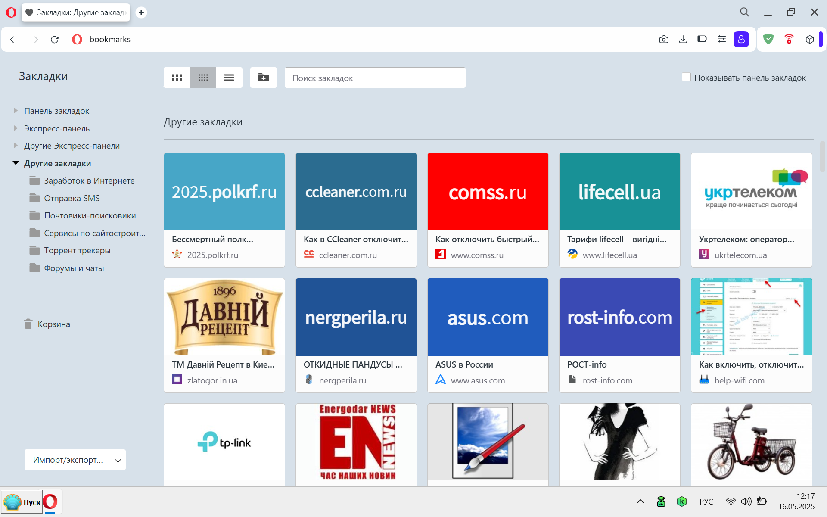Open asus.com bookmark thumbnail

click(488, 317)
